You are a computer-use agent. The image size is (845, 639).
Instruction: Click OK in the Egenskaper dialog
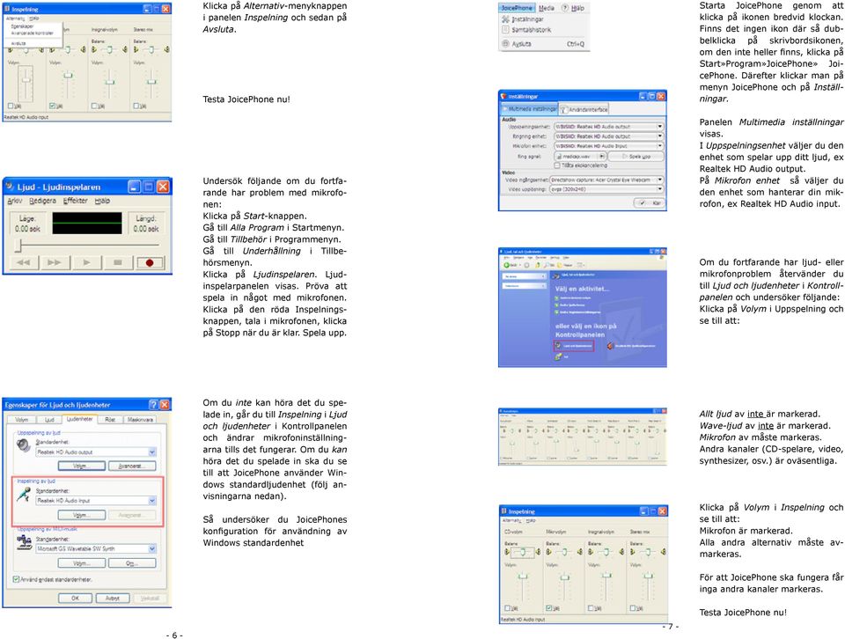[x=75, y=598]
